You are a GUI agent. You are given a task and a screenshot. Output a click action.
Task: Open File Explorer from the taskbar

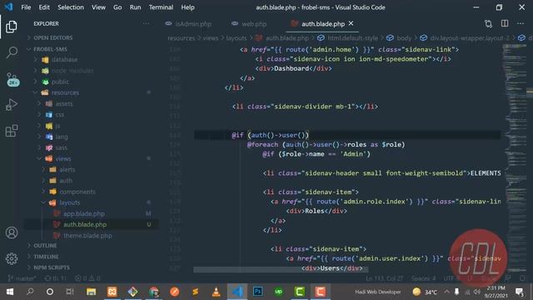coord(91,292)
